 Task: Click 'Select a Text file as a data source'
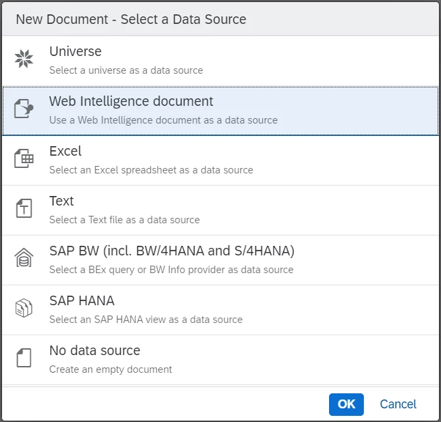(x=125, y=220)
